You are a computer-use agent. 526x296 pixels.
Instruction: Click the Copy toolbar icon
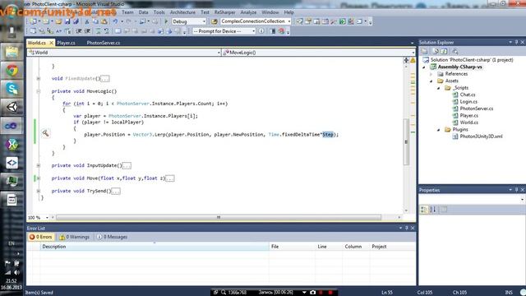coord(95,21)
